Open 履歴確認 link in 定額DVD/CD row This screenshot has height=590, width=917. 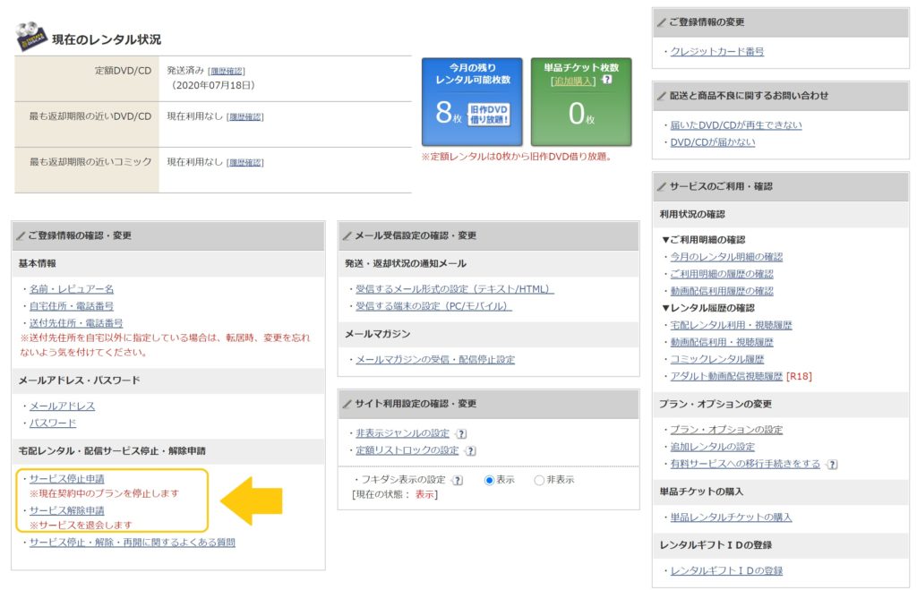[x=227, y=72]
